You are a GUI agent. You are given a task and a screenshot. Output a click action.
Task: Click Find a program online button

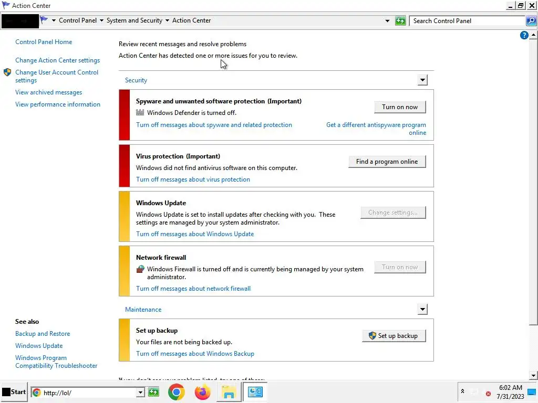(x=387, y=162)
